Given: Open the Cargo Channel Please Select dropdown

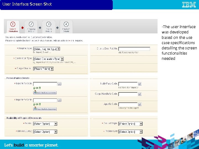Looking at the screenshot, I should coord(43,69).
